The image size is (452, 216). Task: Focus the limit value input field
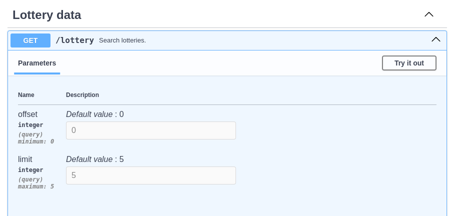point(150,175)
